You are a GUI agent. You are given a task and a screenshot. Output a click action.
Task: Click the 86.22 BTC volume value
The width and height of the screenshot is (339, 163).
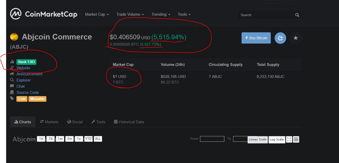click(170, 82)
